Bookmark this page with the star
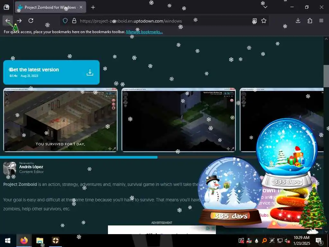This screenshot has width=329, height=247. (264, 21)
